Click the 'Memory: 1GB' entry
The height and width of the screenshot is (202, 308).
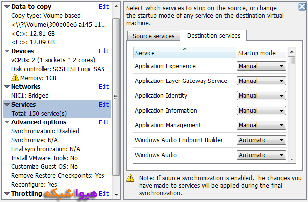point(38,78)
